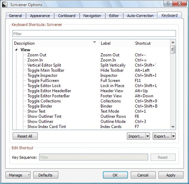Screen dimensions: 189x184
Task: Click the Alt+Left shortcut cell
Action: 142,70
